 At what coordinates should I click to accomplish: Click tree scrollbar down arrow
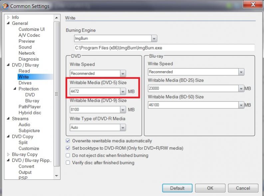(57, 176)
